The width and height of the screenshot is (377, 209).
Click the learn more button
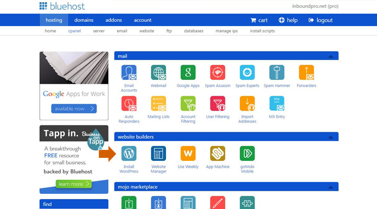click(x=74, y=184)
